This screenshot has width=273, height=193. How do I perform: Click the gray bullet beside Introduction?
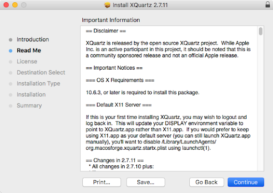tap(10, 40)
